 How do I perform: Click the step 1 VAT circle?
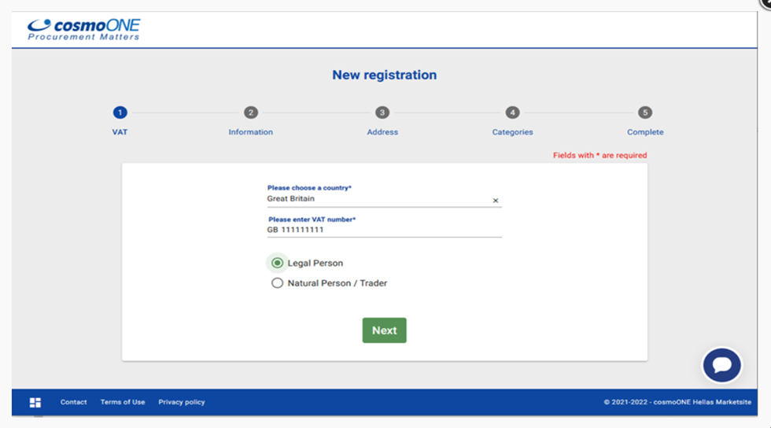click(x=120, y=113)
